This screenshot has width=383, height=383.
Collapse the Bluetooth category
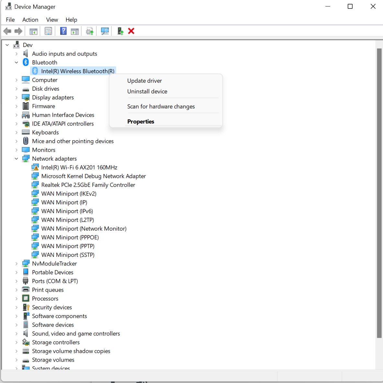pyautogui.click(x=17, y=62)
